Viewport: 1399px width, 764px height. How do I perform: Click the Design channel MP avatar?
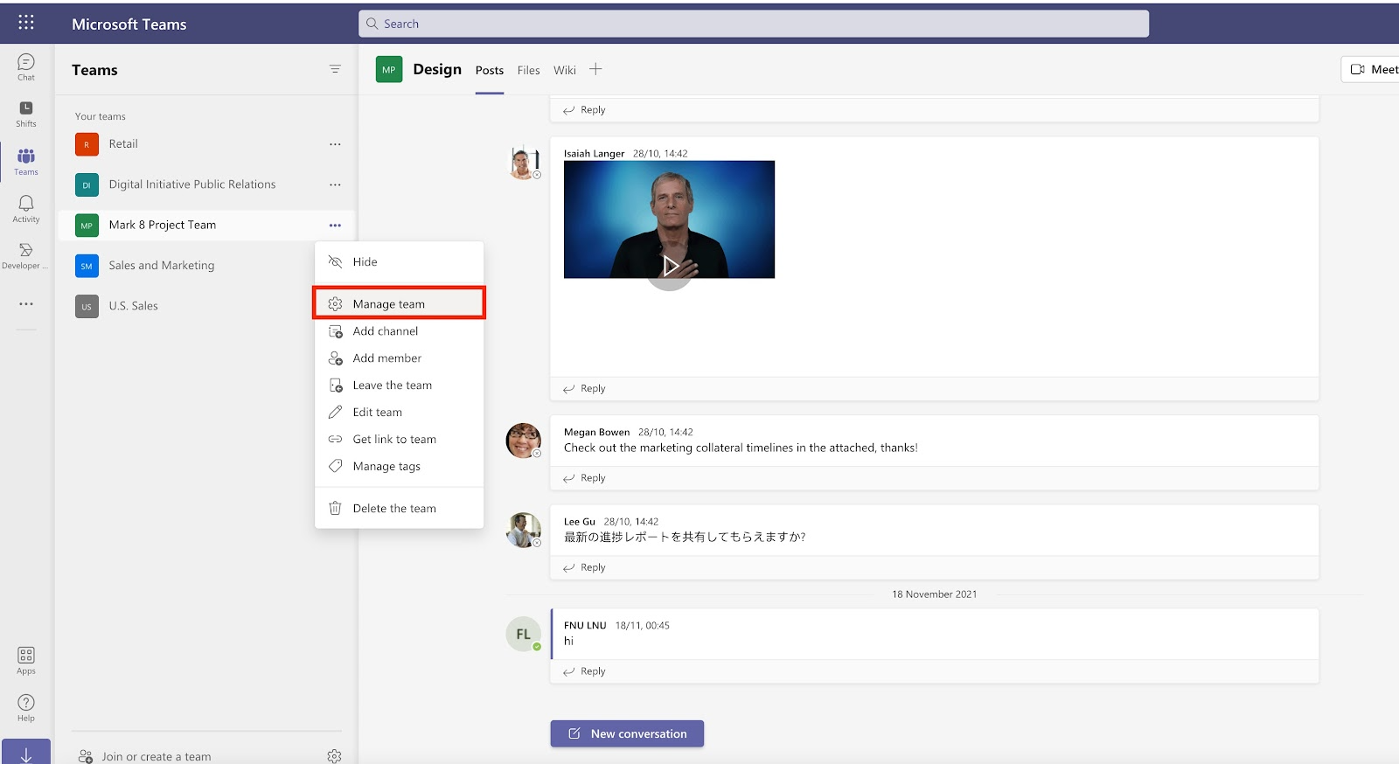389,69
